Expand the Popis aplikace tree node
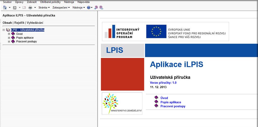Viewport: 258px width, 127px height. (9, 38)
